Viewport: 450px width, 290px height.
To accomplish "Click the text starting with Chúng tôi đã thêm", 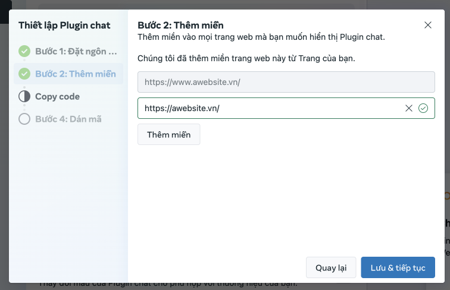I will 250,59.
